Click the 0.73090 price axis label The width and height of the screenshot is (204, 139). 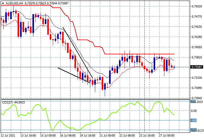[x=197, y=88]
